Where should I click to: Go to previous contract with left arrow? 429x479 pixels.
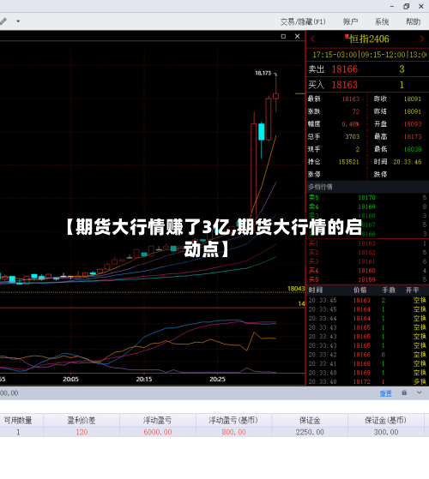point(312,39)
